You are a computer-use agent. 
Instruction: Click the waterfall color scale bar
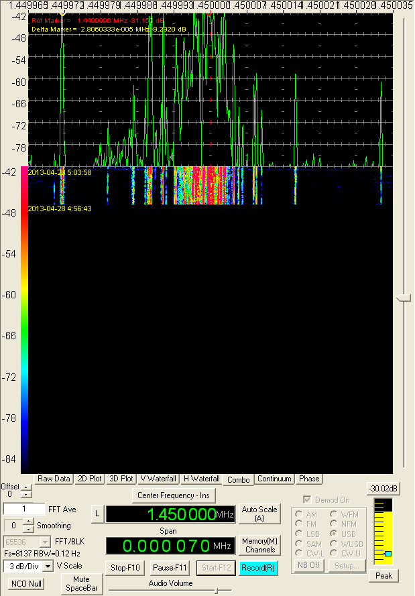24,320
